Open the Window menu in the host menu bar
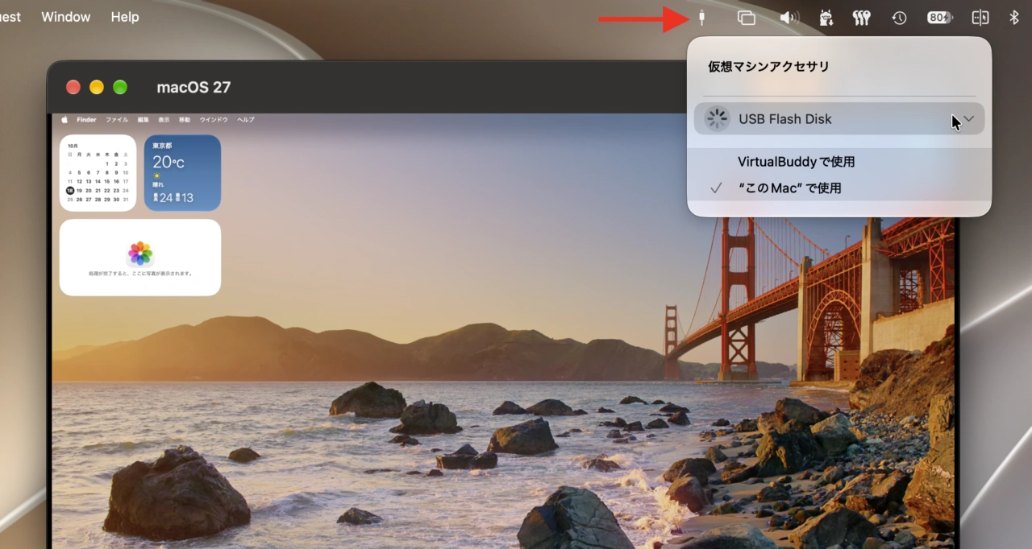1032x549 pixels. pyautogui.click(x=66, y=17)
